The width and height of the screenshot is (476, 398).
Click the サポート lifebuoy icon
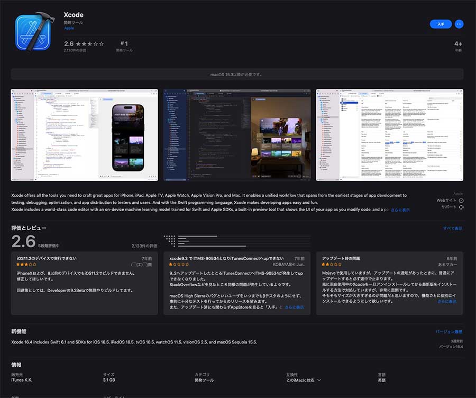tap(461, 207)
